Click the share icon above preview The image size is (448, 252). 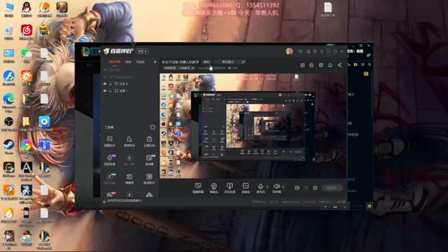point(339,65)
